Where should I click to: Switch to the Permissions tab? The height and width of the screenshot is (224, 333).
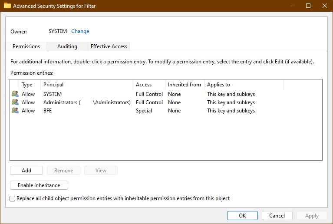tap(26, 46)
